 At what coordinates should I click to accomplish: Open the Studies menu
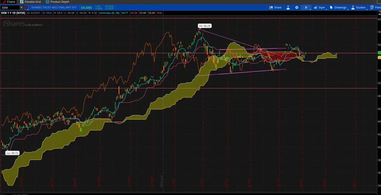point(358,8)
